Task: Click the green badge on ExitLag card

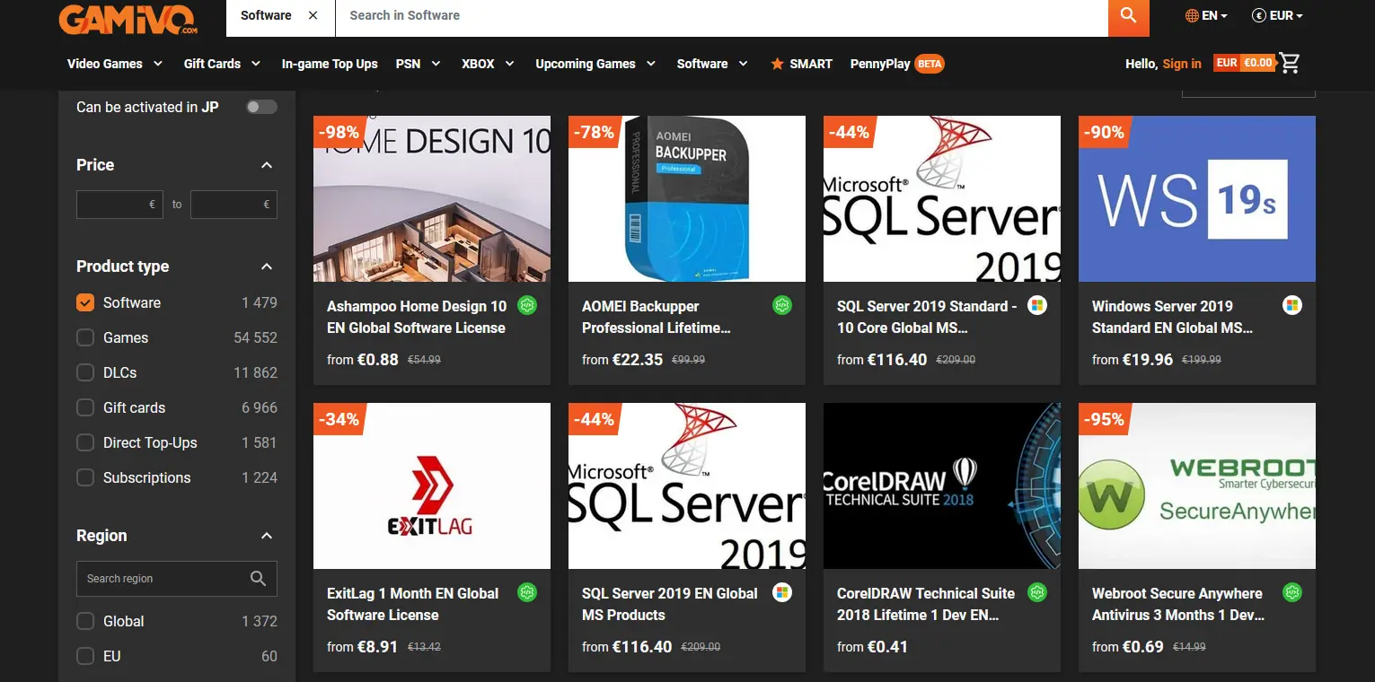Action: pos(527,593)
